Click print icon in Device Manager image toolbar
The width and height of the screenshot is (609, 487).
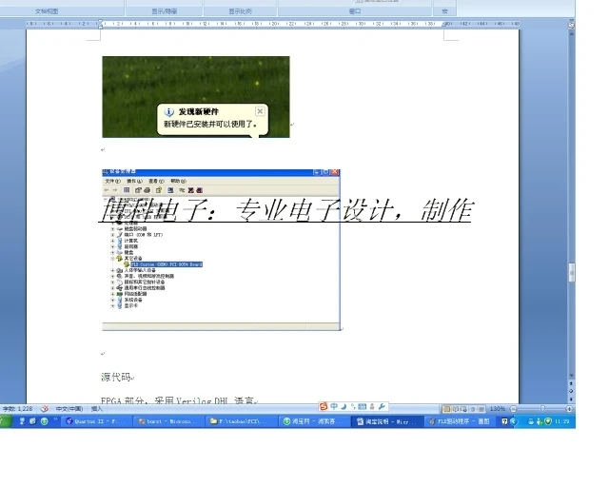click(x=147, y=190)
